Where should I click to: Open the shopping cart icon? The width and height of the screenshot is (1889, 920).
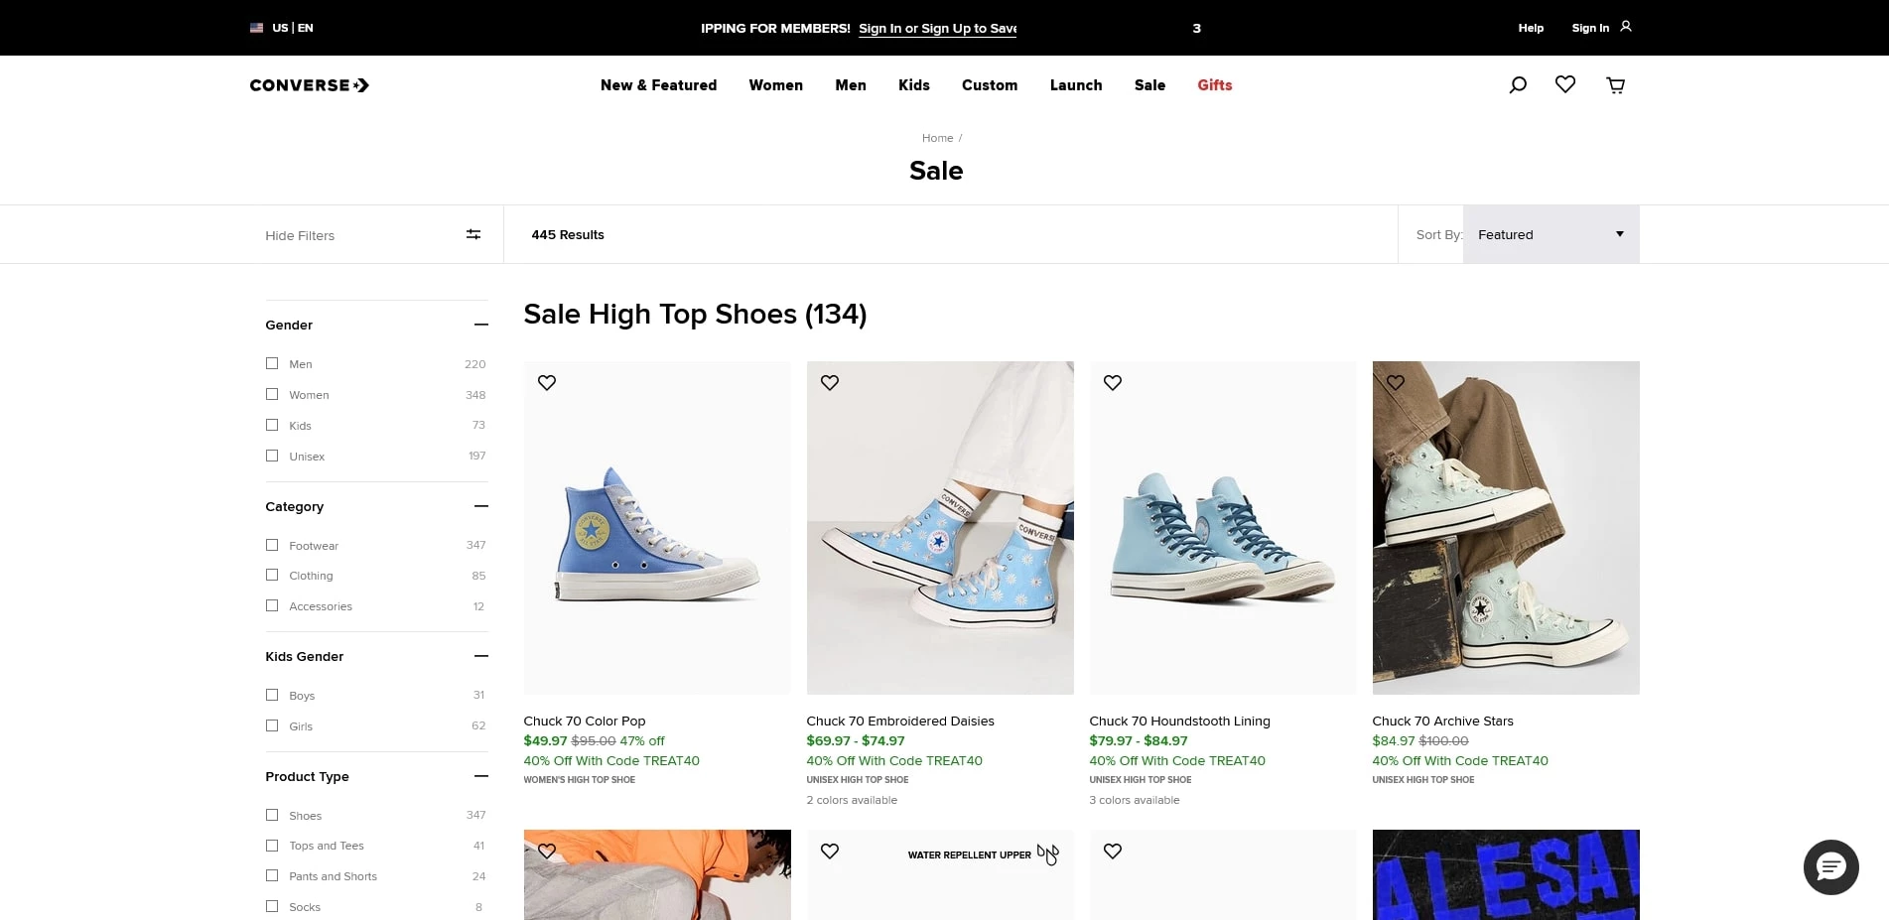click(x=1615, y=85)
